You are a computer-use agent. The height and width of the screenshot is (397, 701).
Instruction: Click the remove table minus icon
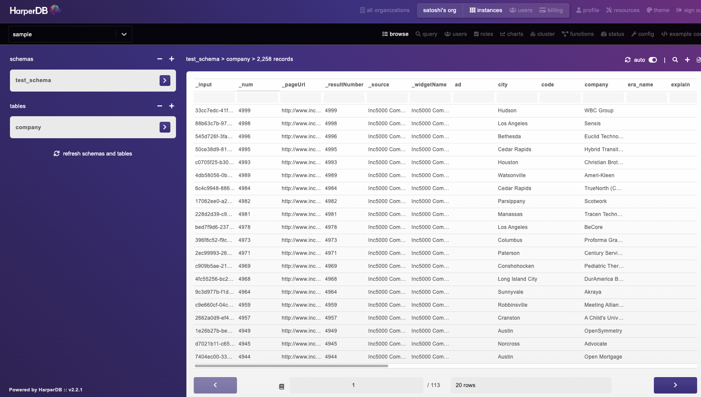click(160, 106)
